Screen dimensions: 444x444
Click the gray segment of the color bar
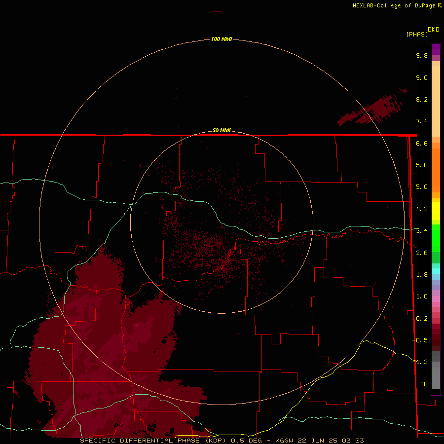click(436, 370)
